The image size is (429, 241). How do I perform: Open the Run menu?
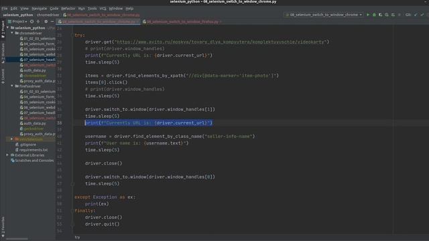coord(82,9)
